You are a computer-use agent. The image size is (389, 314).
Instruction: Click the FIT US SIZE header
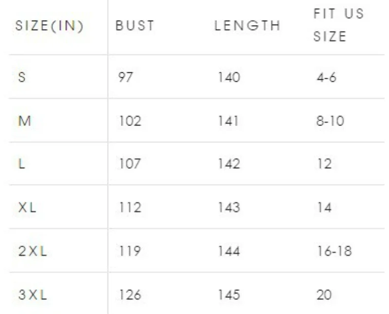click(339, 25)
